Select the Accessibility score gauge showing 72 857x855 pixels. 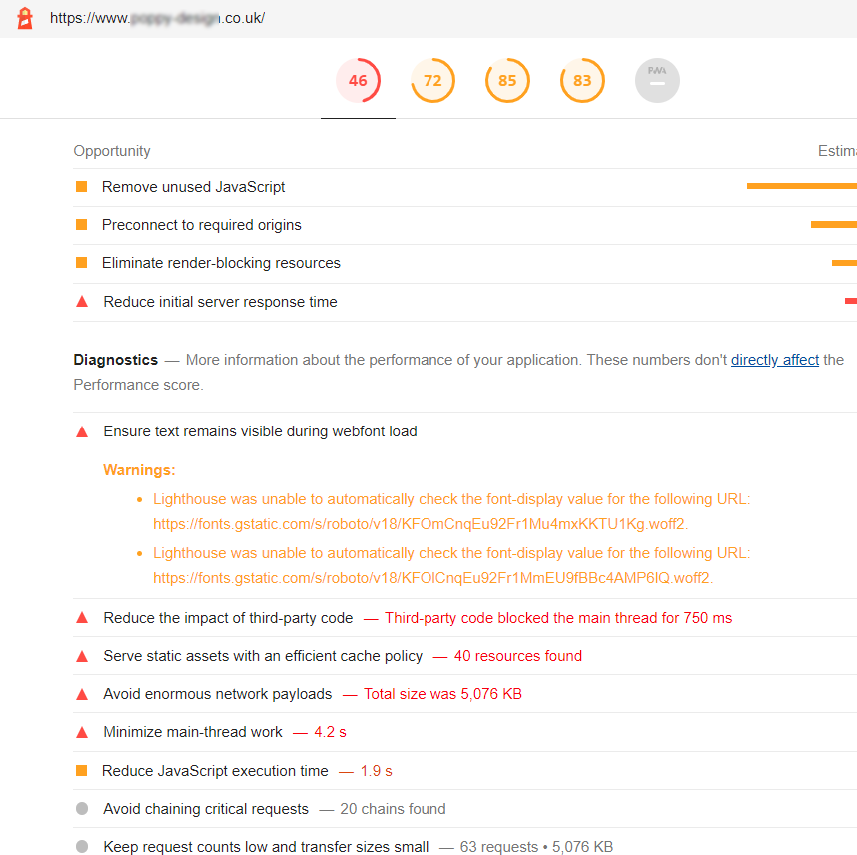click(432, 81)
